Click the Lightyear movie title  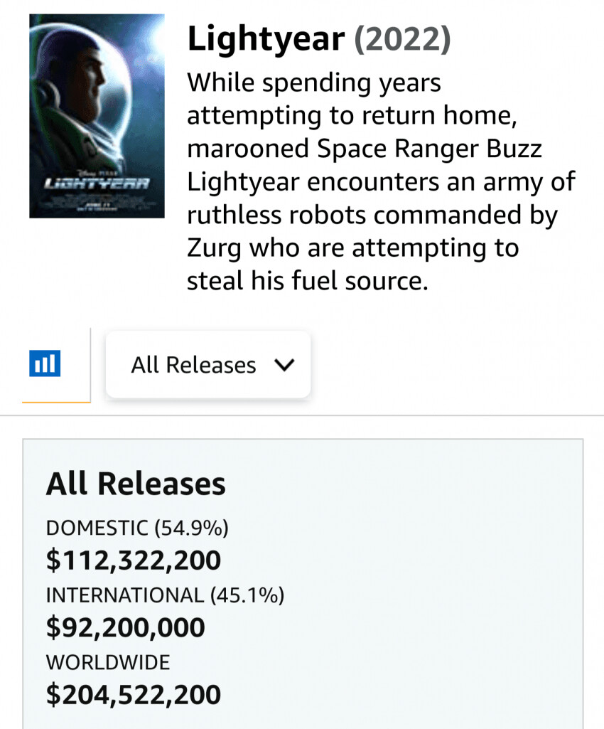[x=265, y=39]
